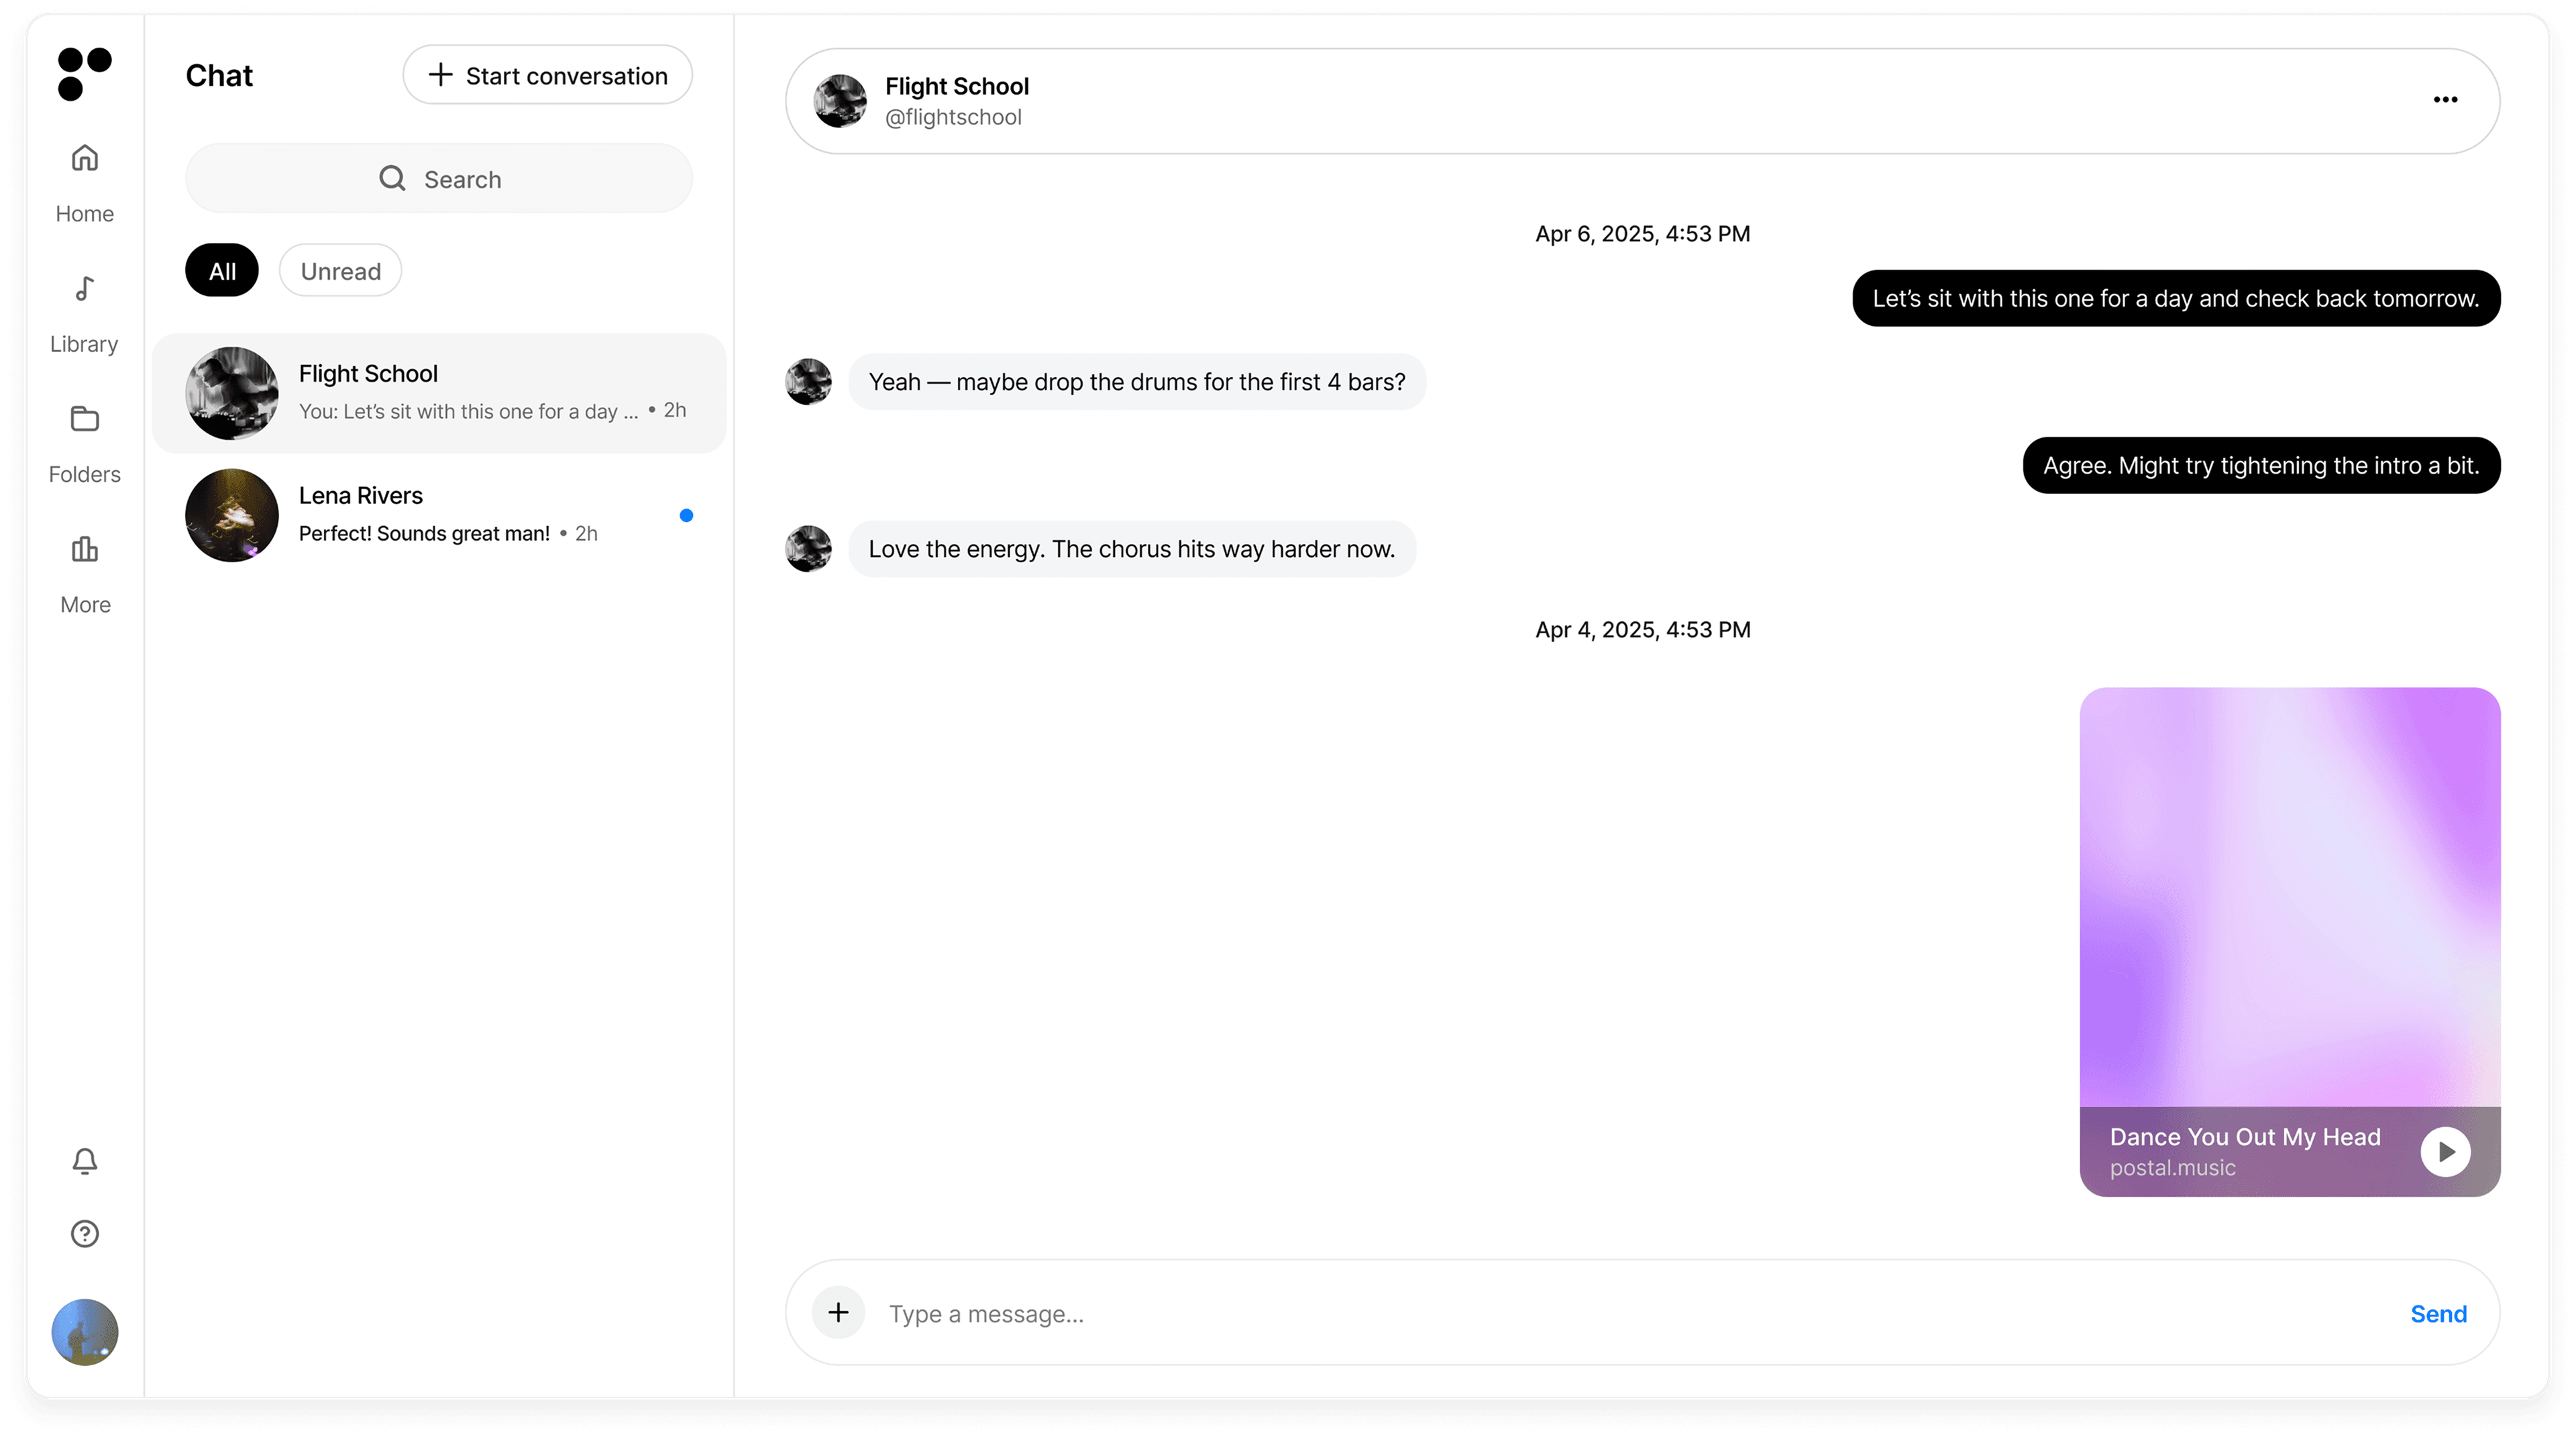Click avatar beside 'Love the energy' message
The width and height of the screenshot is (2576, 1437).
tap(808, 549)
